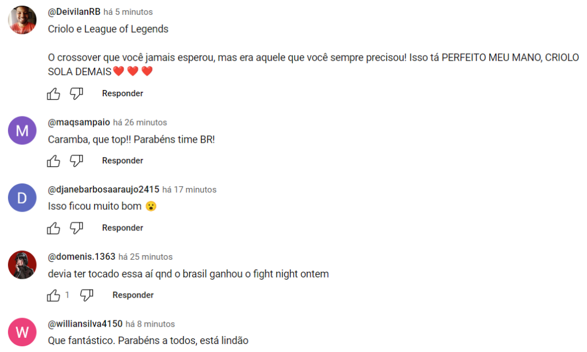
Task: Dislike the @maqsampaio comment
Action: click(x=76, y=161)
